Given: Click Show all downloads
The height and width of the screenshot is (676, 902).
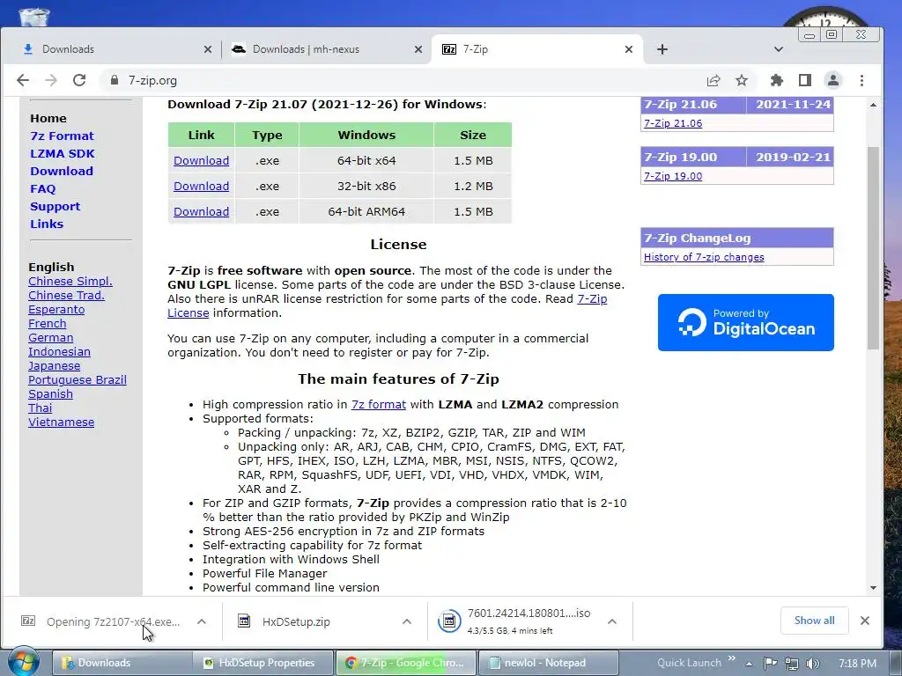Looking at the screenshot, I should [x=814, y=621].
